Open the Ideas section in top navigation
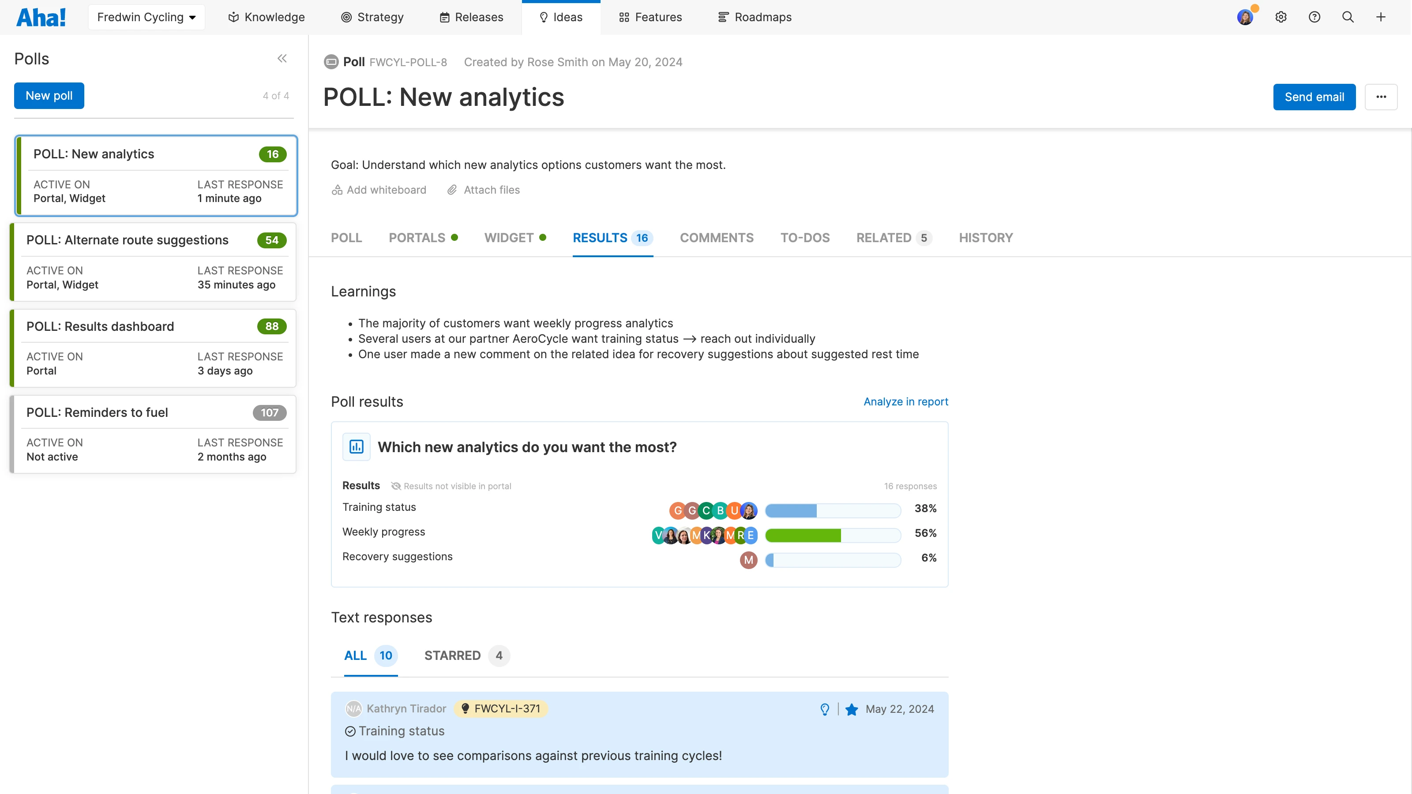 click(561, 17)
